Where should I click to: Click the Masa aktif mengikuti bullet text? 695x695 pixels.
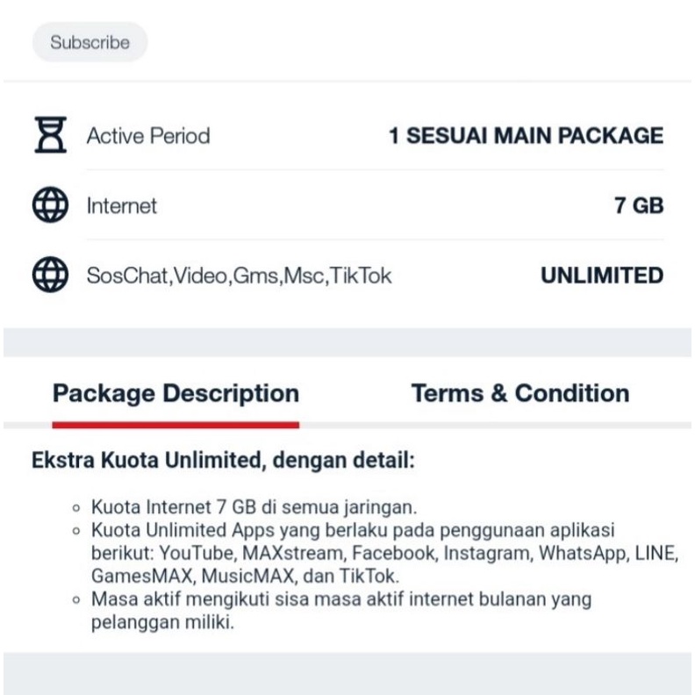340,611
